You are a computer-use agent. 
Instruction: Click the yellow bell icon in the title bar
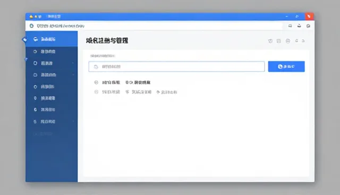pyautogui.click(x=31, y=16)
